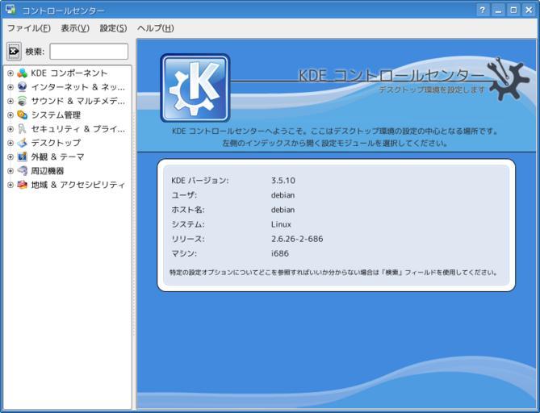Click the セキュリティ & プライバシー key icon
This screenshot has height=413, width=540.
[23, 129]
